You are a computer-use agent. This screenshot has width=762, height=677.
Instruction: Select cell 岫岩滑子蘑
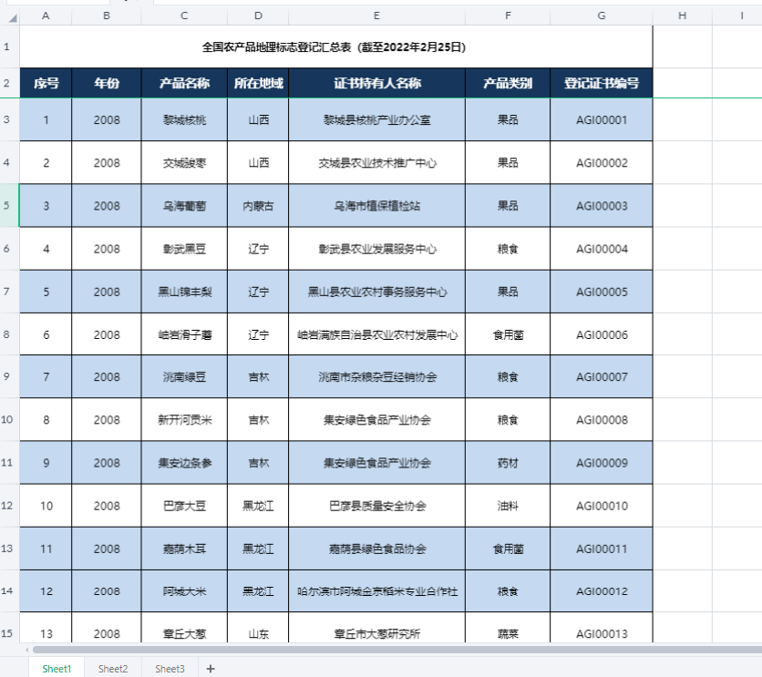184,334
